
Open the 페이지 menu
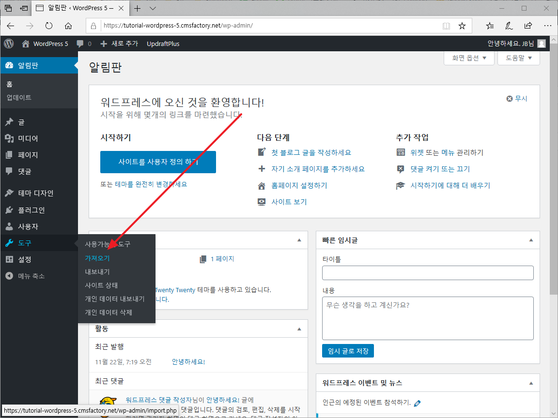(x=39, y=155)
